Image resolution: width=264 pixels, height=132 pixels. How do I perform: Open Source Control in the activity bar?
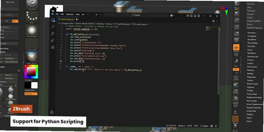(53, 34)
